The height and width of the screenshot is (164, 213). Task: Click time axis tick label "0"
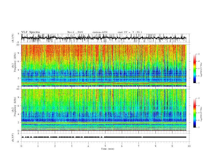tap(21, 146)
